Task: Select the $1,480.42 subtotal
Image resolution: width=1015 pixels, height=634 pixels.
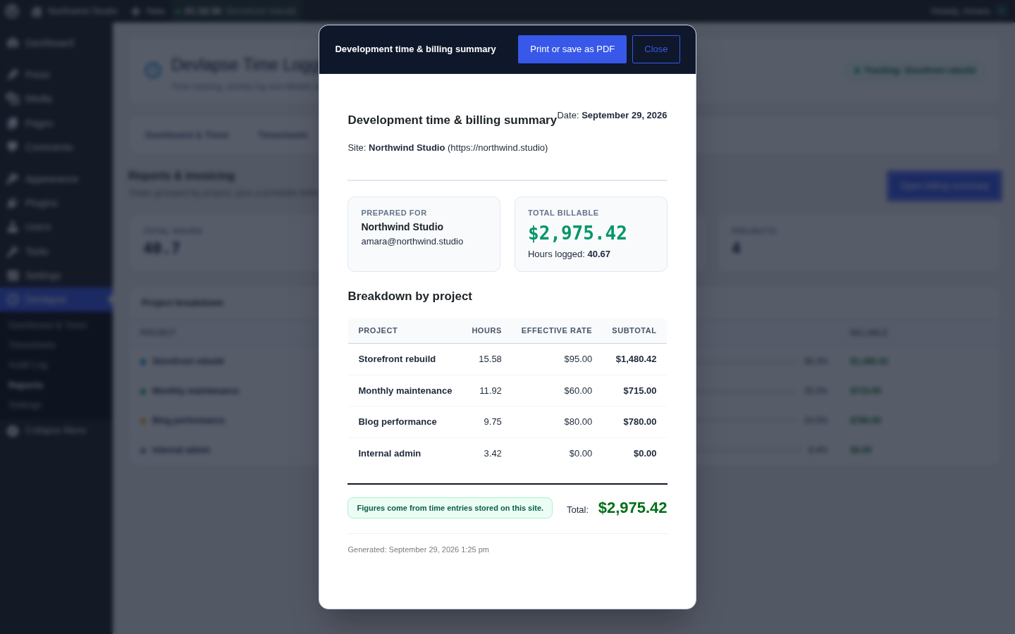Action: coord(636,359)
